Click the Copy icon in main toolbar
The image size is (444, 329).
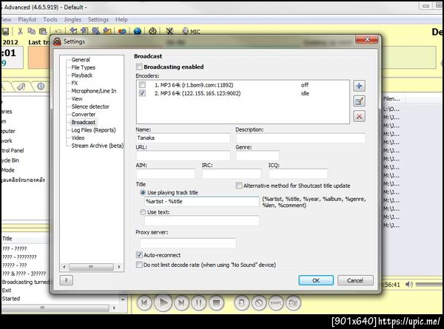tap(31, 31)
